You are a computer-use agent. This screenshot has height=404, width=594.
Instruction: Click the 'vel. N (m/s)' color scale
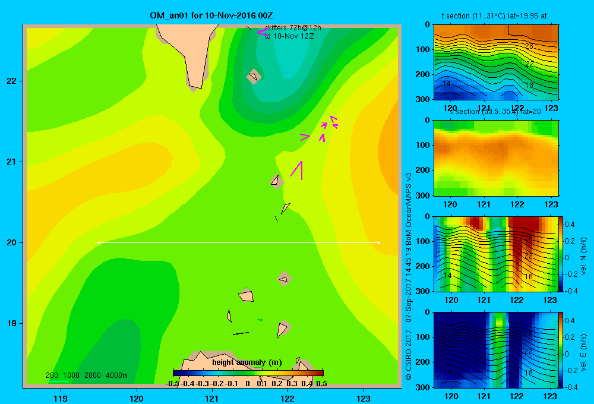click(x=561, y=254)
